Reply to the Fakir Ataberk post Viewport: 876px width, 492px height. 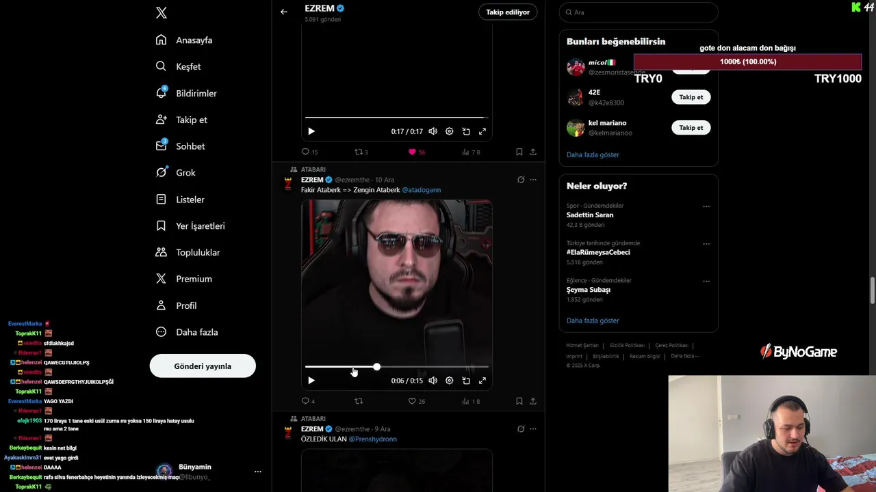[308, 401]
